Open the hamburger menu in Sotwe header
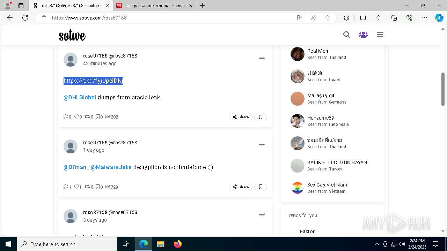 pos(380,35)
